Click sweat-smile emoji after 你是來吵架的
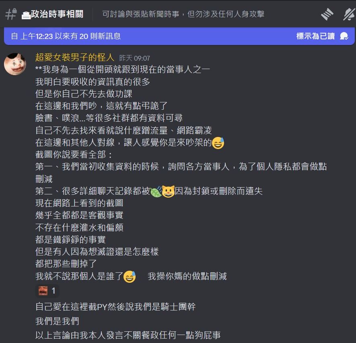The image size is (356, 343). pos(218,143)
